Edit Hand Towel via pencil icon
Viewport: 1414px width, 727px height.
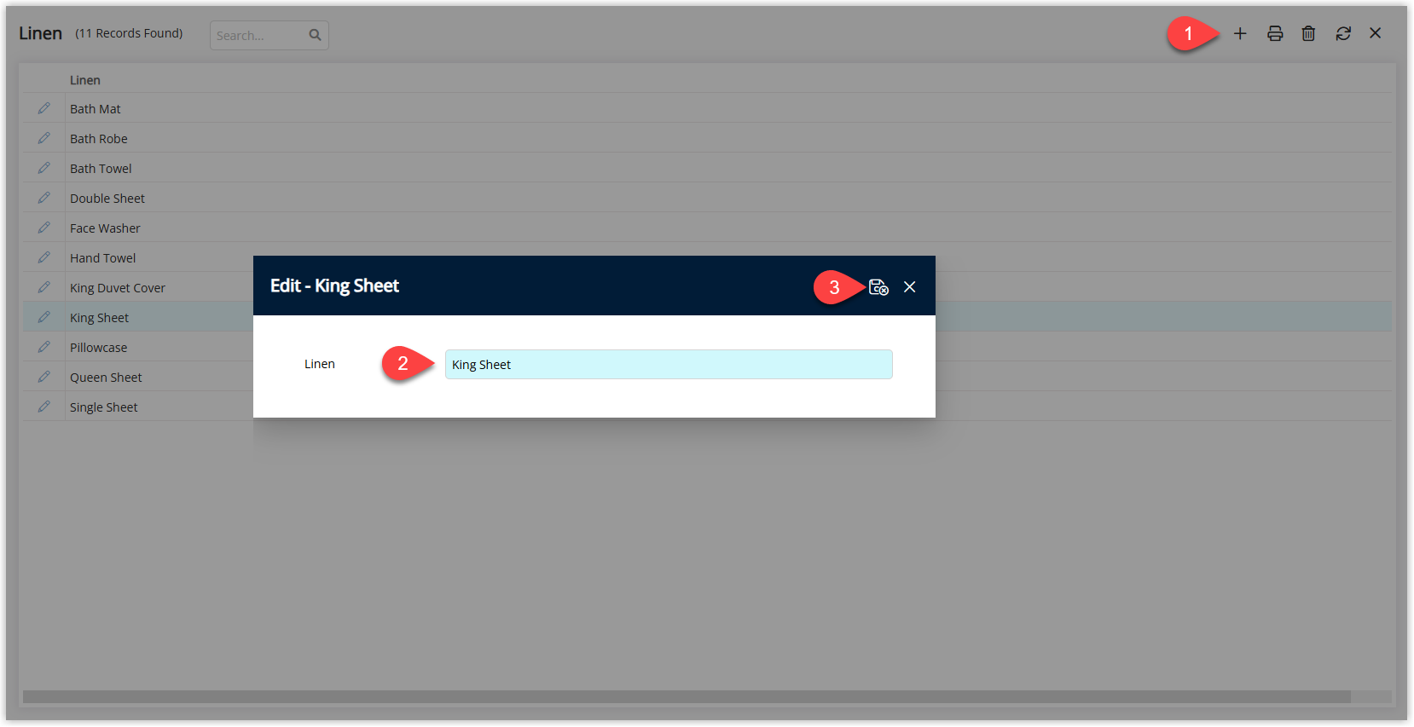click(x=44, y=257)
